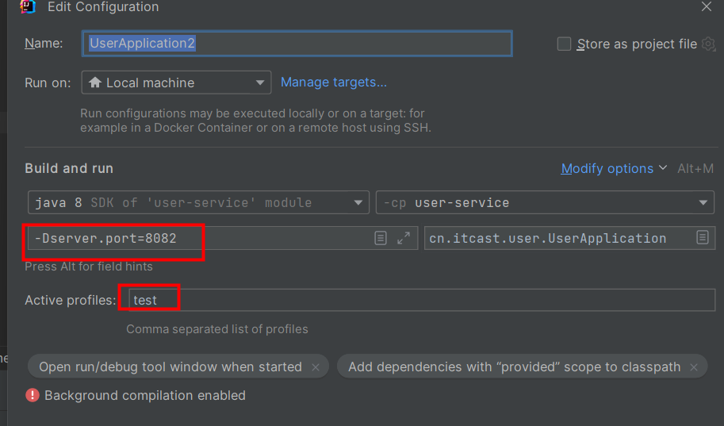
Task: Open the Modify options menu
Action: (x=607, y=168)
